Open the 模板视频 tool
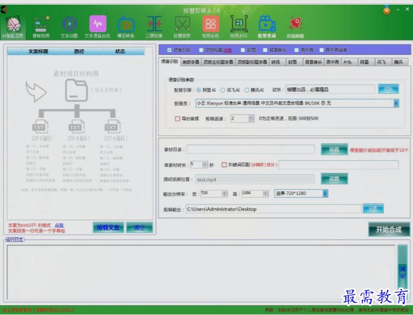The width and height of the screenshot is (413, 315). [x=41, y=27]
